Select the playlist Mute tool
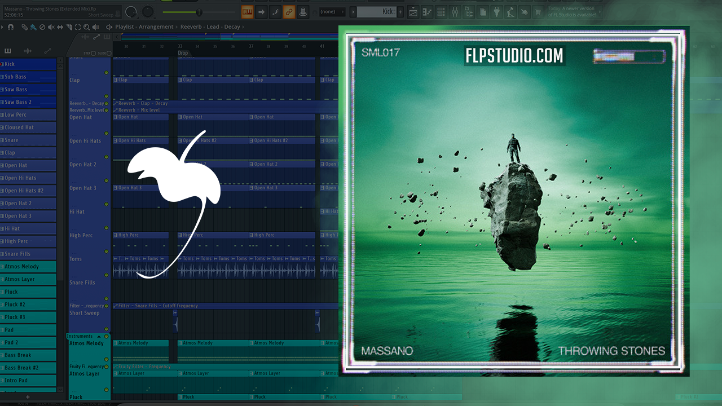Image resolution: width=722 pixels, height=406 pixels. pos(51,27)
